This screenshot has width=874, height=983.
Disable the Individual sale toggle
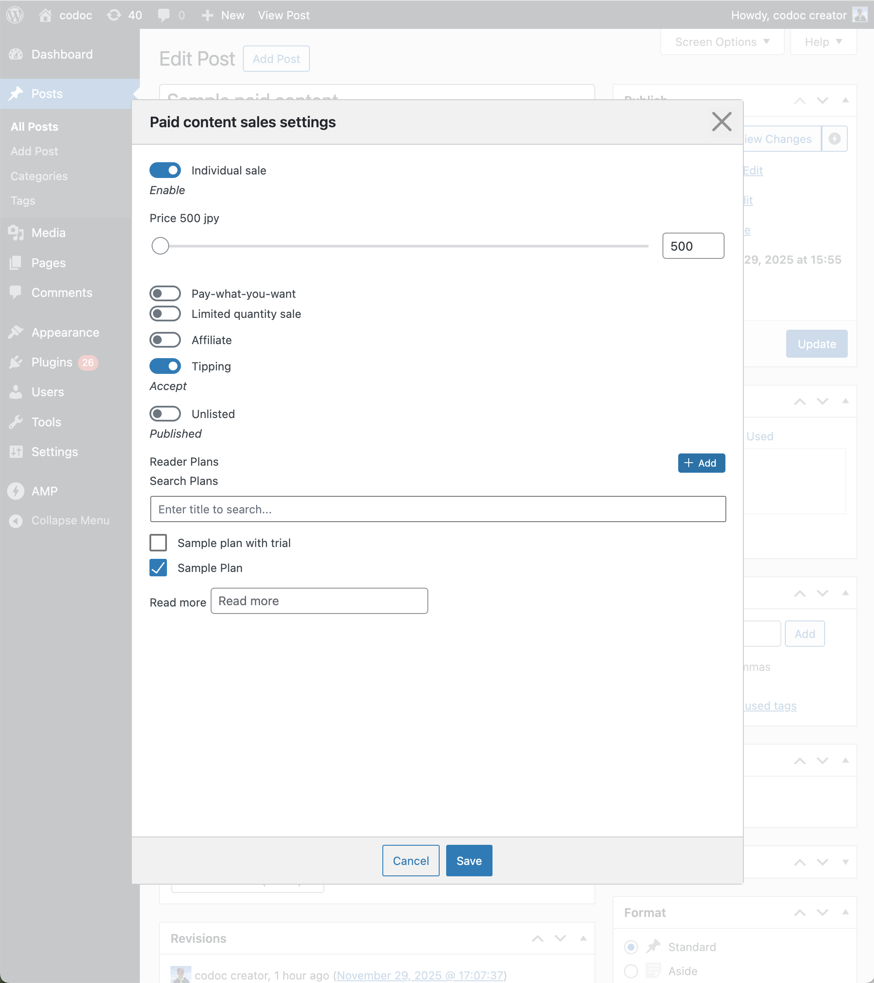165,170
